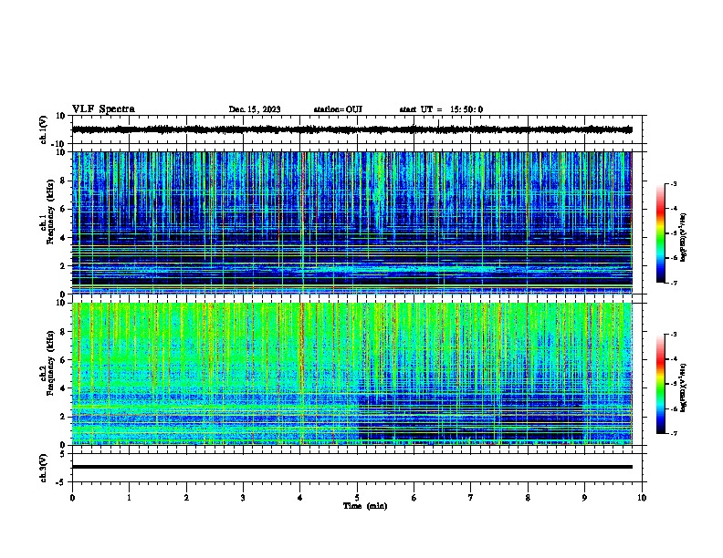Click the "start UT = 15:50:0" label

441,109
